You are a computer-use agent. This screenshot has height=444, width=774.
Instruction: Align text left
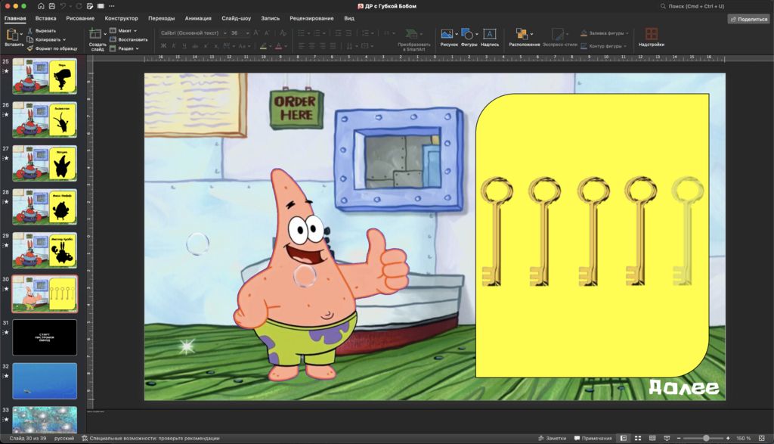tap(301, 46)
